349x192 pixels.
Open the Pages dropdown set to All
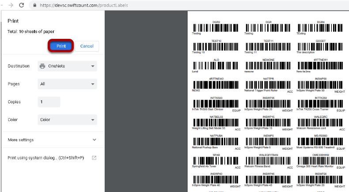(67, 84)
